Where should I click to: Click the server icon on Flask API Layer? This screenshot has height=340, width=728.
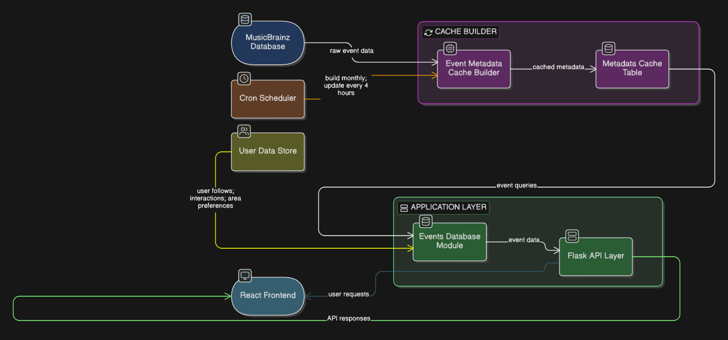tap(572, 236)
